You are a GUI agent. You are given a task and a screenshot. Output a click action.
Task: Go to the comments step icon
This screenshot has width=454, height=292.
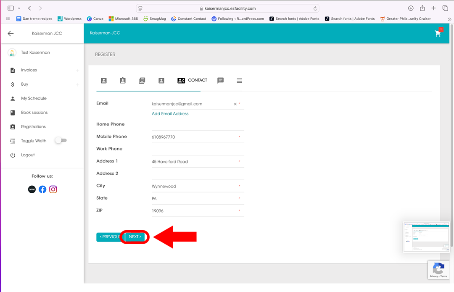[220, 81]
